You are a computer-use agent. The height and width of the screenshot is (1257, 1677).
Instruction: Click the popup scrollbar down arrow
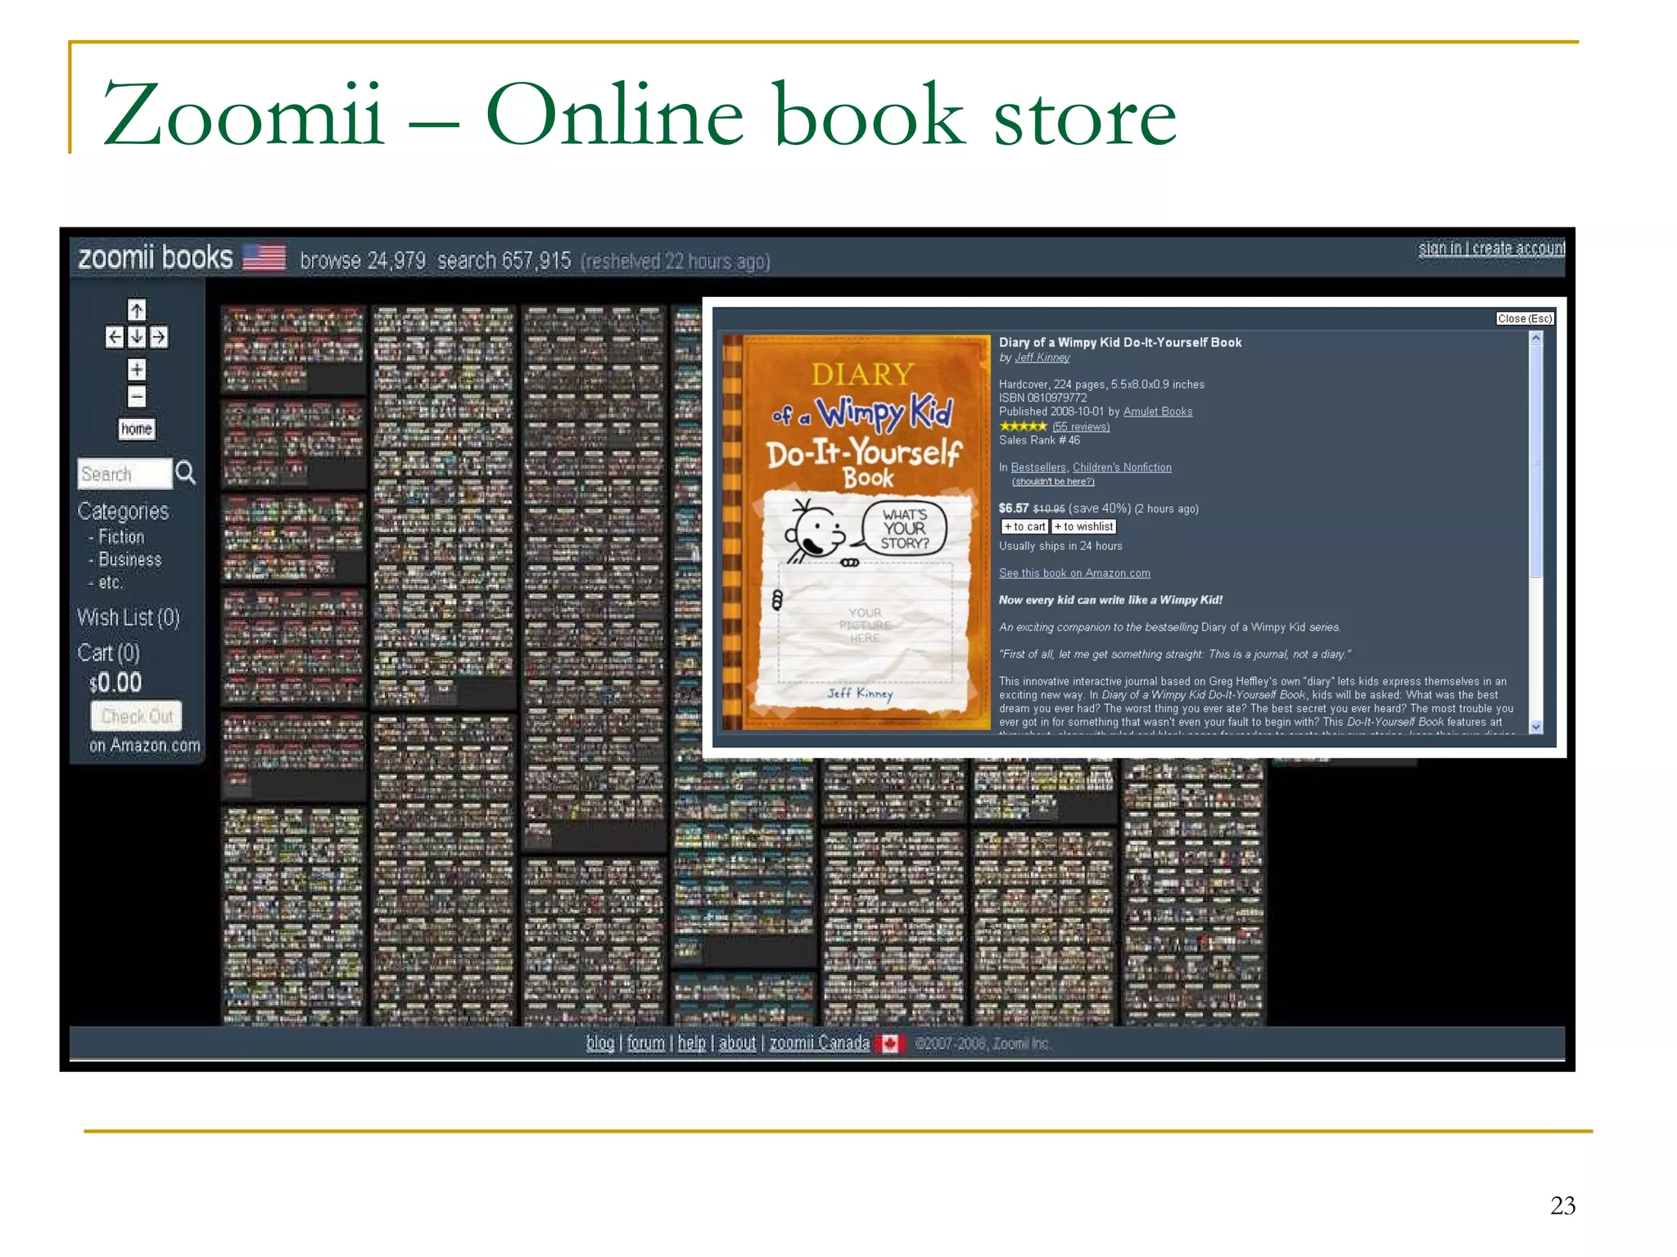pos(1536,727)
